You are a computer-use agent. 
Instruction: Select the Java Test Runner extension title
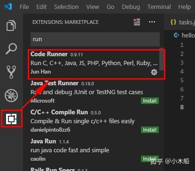click(x=55, y=83)
